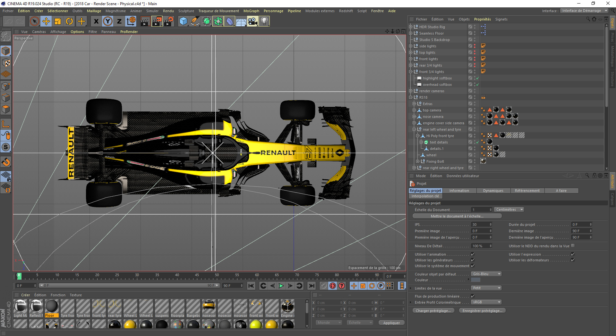Viewport: 616px width, 336px height.
Task: Toggle Utiliser l'expression checkbox
Action: click(573, 254)
